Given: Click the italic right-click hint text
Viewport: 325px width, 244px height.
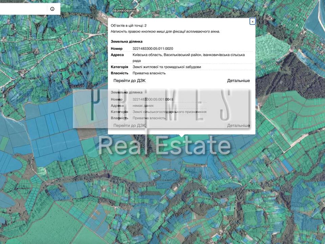Looking at the screenshot, I should point(165,32).
